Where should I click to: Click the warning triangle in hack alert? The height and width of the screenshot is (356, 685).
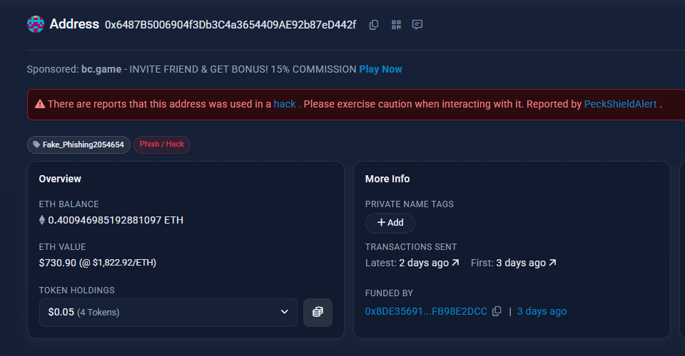pyautogui.click(x=40, y=104)
